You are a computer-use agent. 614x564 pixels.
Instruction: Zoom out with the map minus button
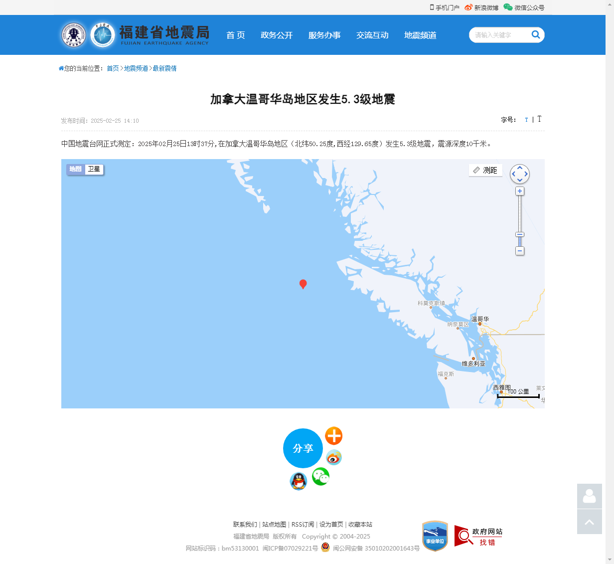(520, 251)
